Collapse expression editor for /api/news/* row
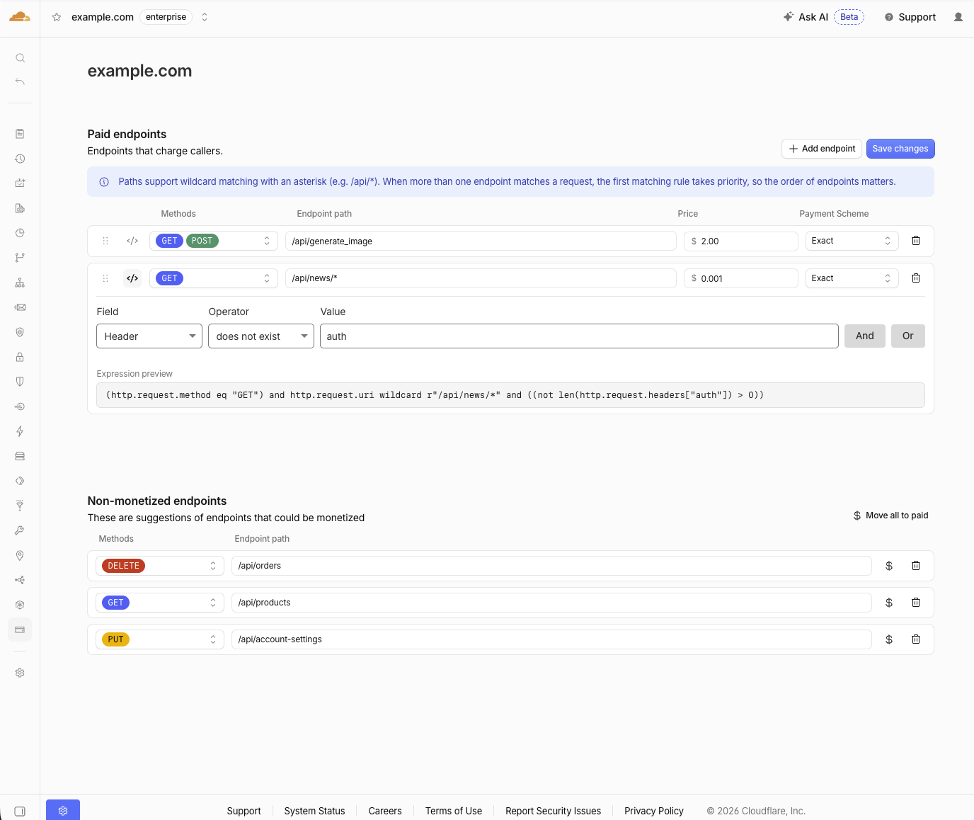The image size is (974, 820). click(132, 278)
